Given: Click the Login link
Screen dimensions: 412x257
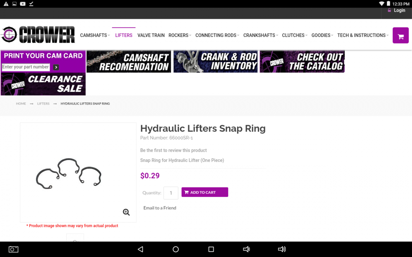Looking at the screenshot, I should [397, 10].
